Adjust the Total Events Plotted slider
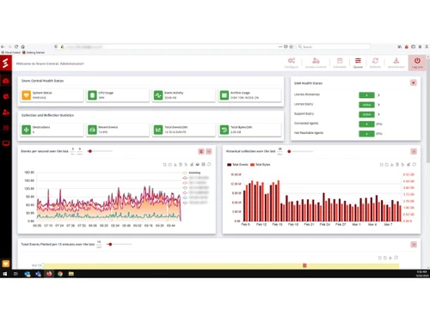 [110, 244]
